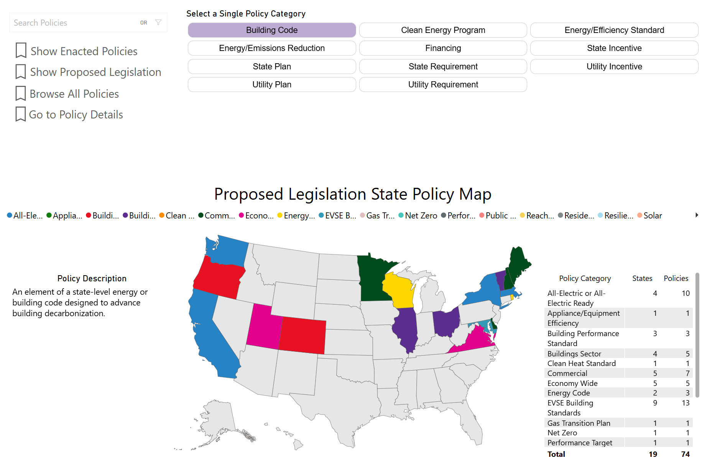702x476 pixels.
Task: Click the State Incentive button
Action: [x=614, y=48]
